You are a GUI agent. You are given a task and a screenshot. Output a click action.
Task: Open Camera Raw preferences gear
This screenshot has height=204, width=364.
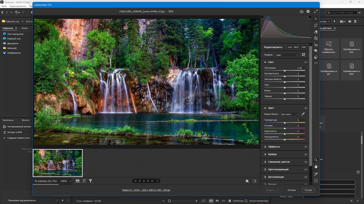tap(308, 12)
